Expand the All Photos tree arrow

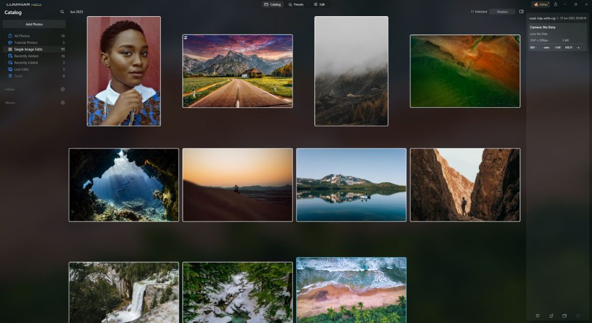click(6, 36)
